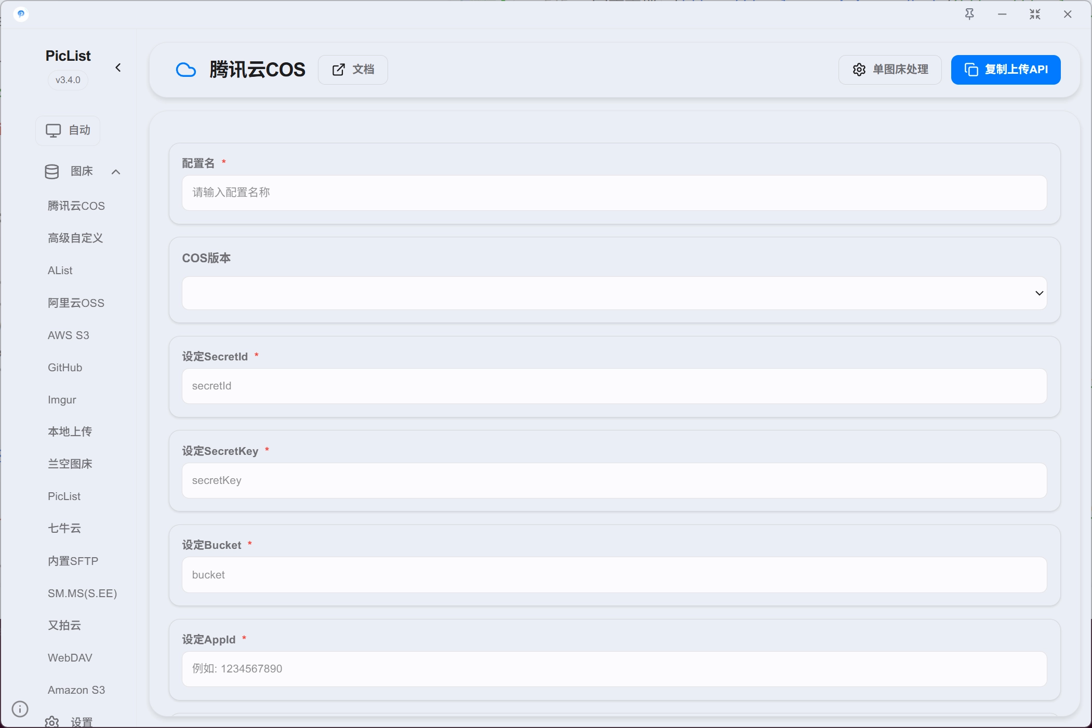Click the 设定Bucket label
Viewport: 1092px width, 728px height.
[x=211, y=545]
